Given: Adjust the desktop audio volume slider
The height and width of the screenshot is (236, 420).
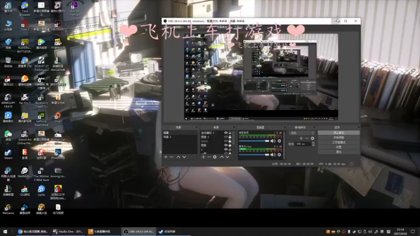Looking at the screenshot, I should pyautogui.click(x=254, y=141).
